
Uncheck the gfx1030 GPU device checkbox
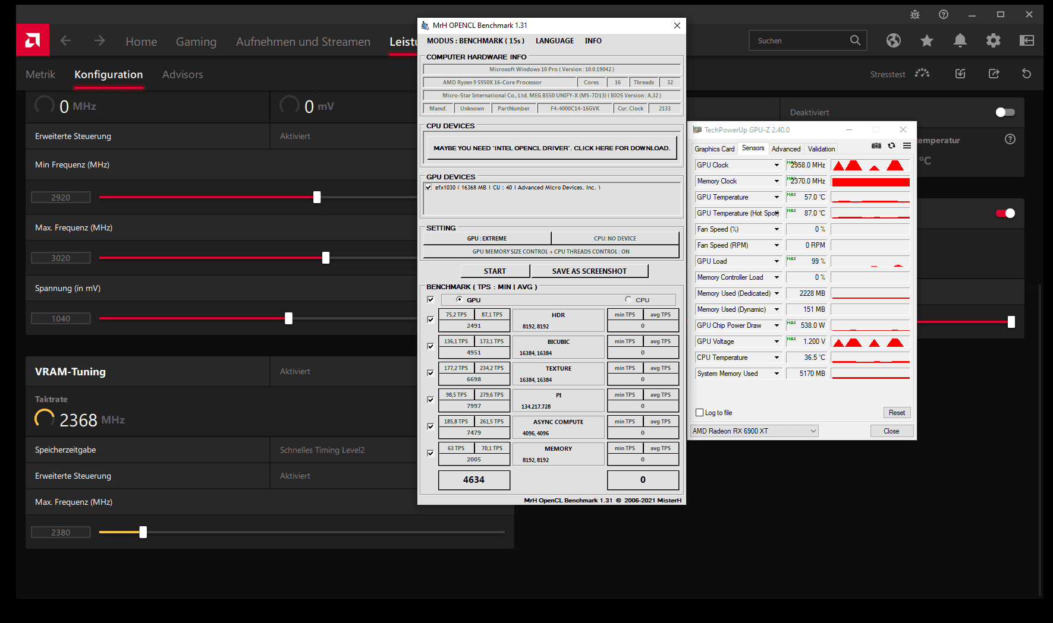coord(429,187)
